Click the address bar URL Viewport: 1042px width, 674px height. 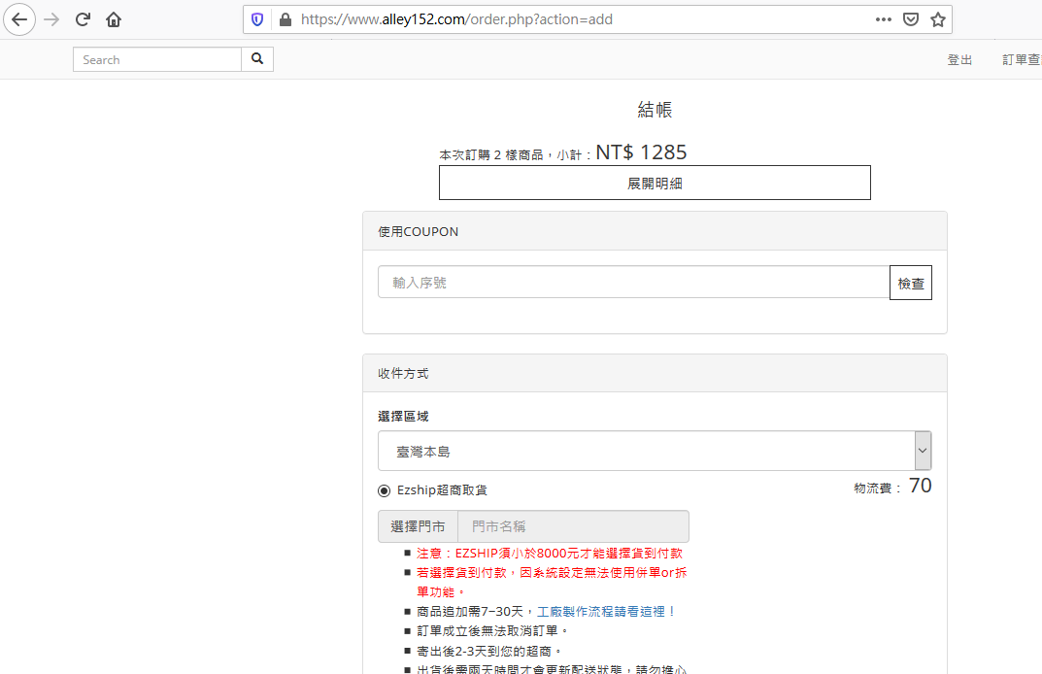tap(456, 20)
